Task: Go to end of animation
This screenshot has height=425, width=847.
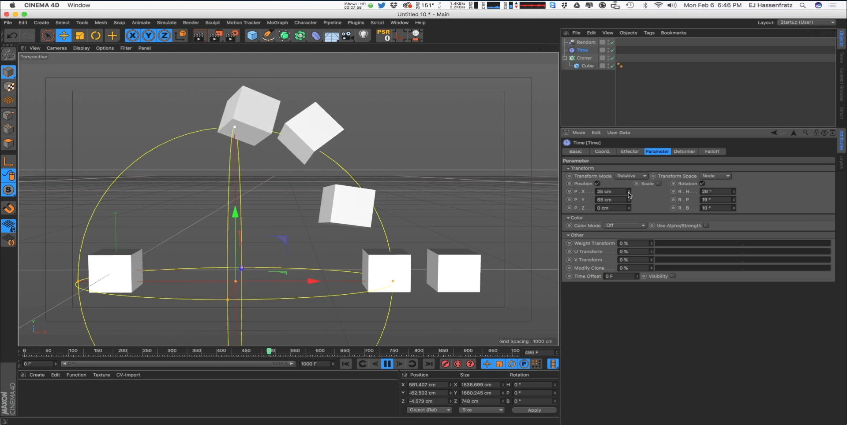Action: tap(428, 364)
